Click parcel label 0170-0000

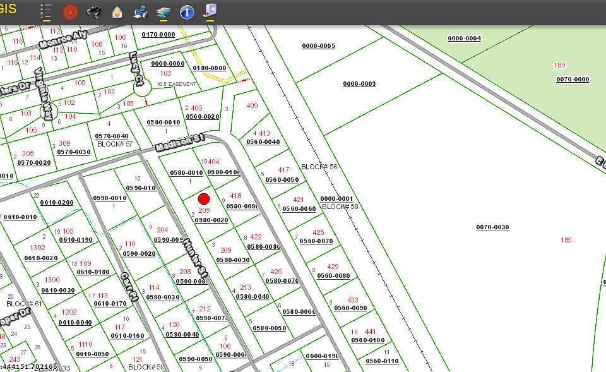click(x=158, y=34)
